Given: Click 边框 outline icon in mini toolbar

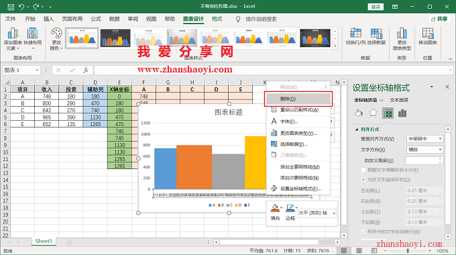Looking at the screenshot, I should click(290, 208).
